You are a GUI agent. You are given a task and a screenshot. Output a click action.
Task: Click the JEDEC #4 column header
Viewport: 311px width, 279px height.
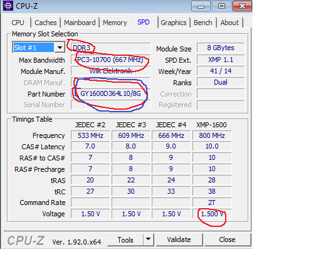pyautogui.click(x=171, y=125)
